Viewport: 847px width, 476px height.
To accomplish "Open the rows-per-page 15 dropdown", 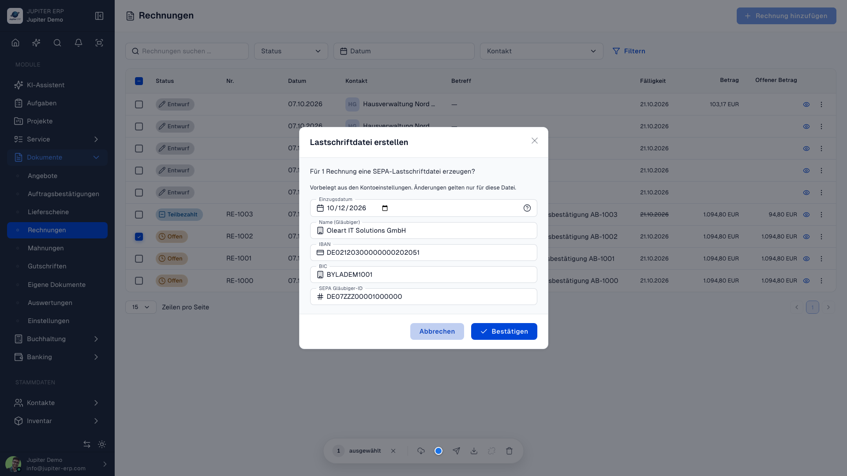I will [x=141, y=307].
